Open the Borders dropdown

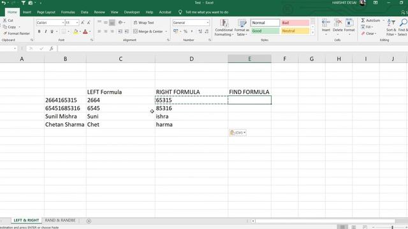click(x=68, y=32)
